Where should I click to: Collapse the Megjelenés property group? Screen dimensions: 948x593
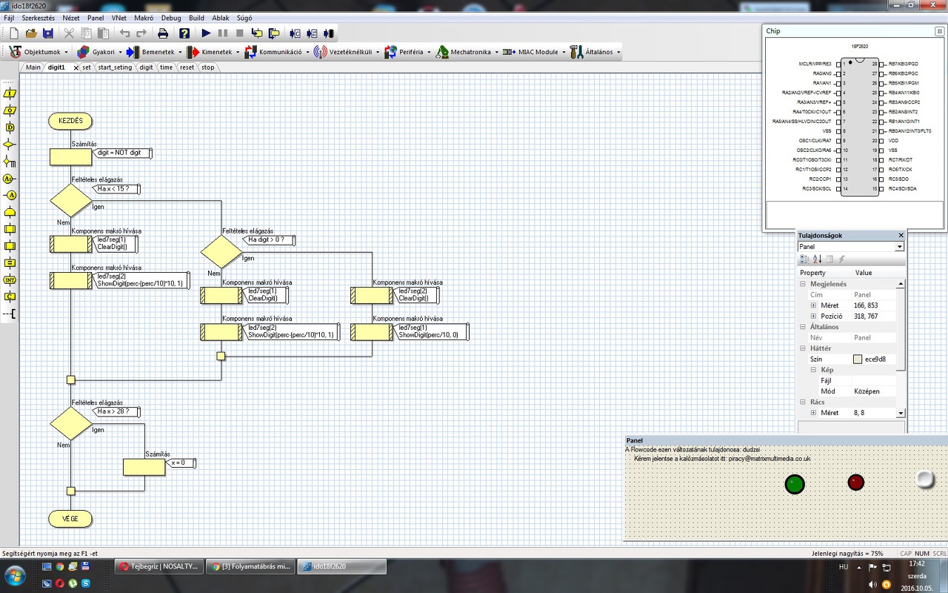(804, 284)
